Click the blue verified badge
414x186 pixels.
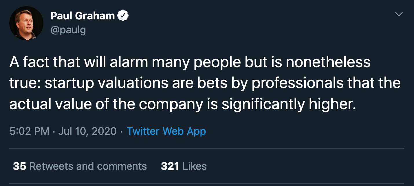(x=123, y=16)
